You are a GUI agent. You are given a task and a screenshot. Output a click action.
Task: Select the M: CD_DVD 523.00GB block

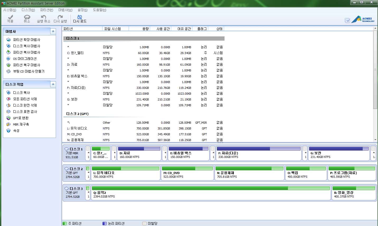187,173
